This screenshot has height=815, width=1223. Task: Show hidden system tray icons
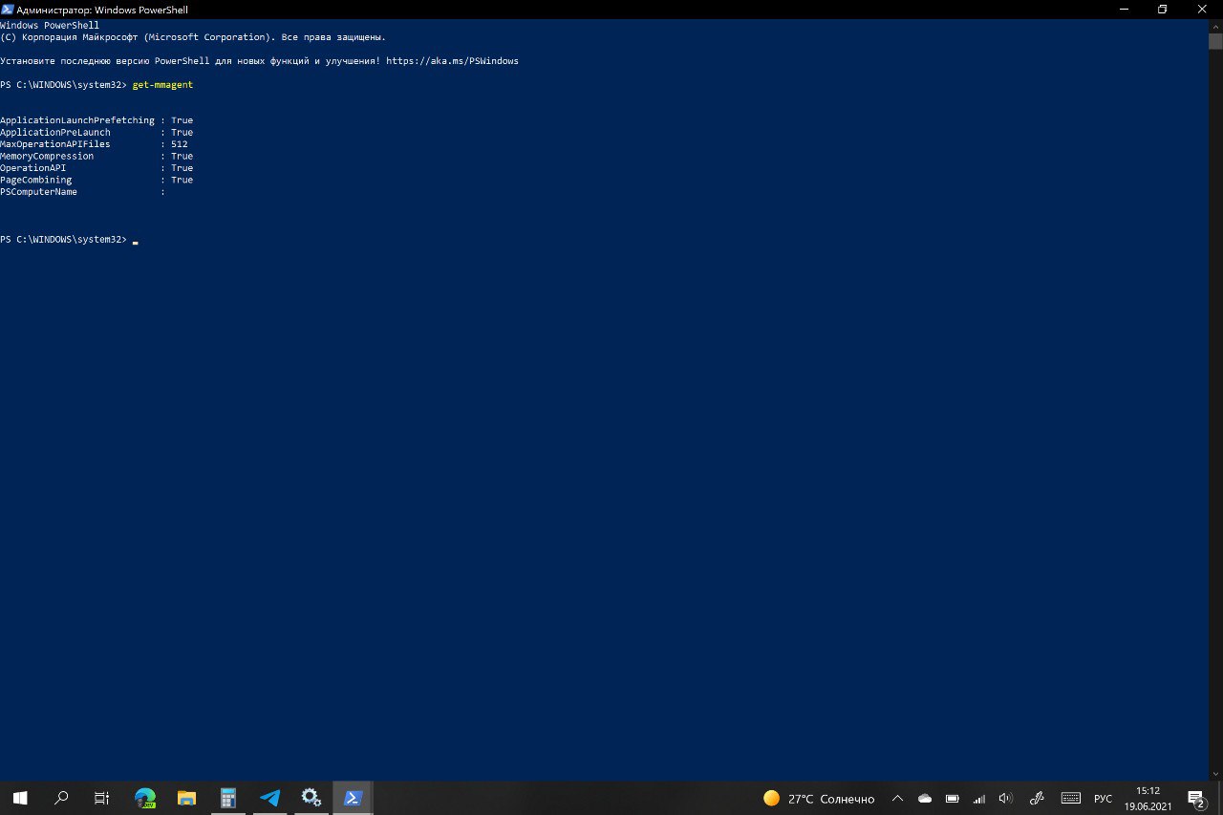(x=897, y=799)
